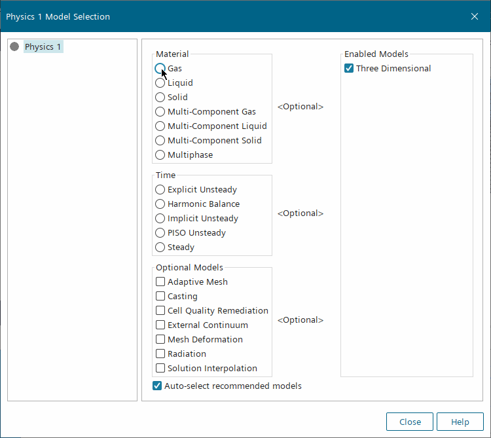Pick the Steady time model
The image size is (491, 438).
point(160,247)
